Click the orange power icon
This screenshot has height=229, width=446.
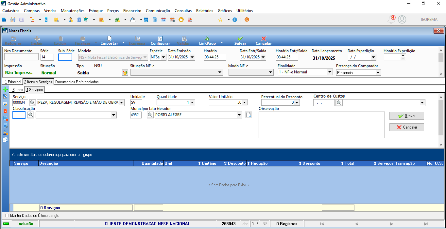tap(247, 20)
